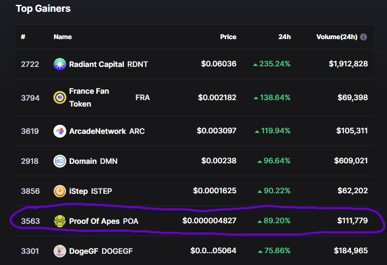
Task: Click the DMN ticker symbol
Action: [109, 161]
